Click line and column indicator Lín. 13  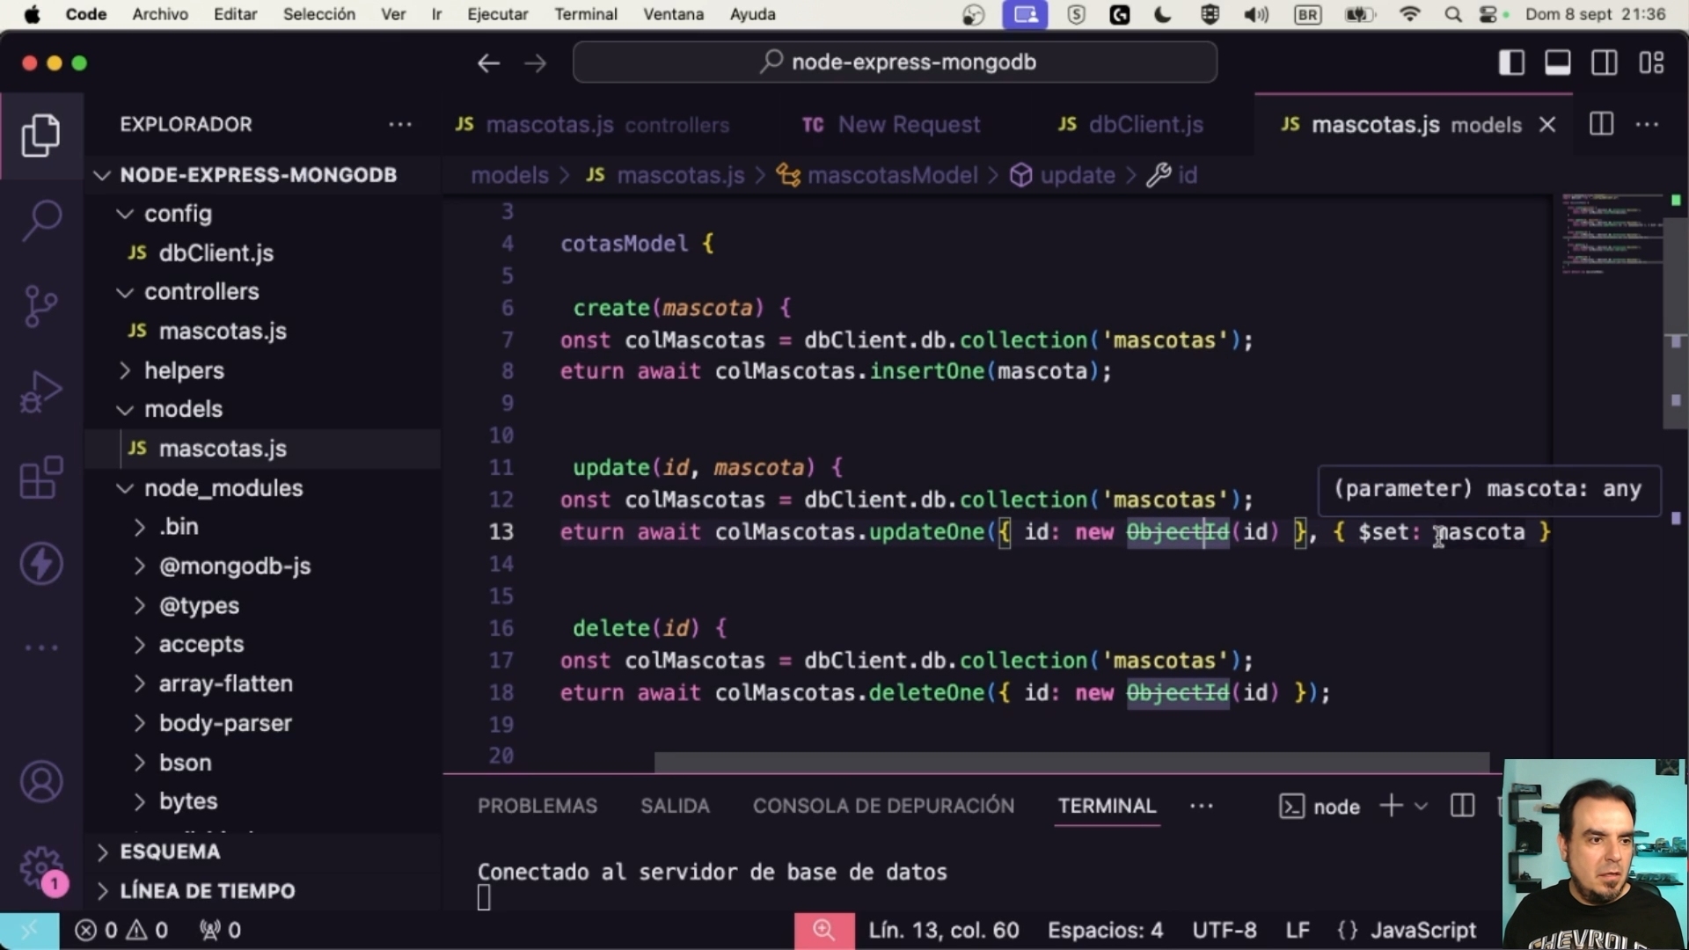944,930
